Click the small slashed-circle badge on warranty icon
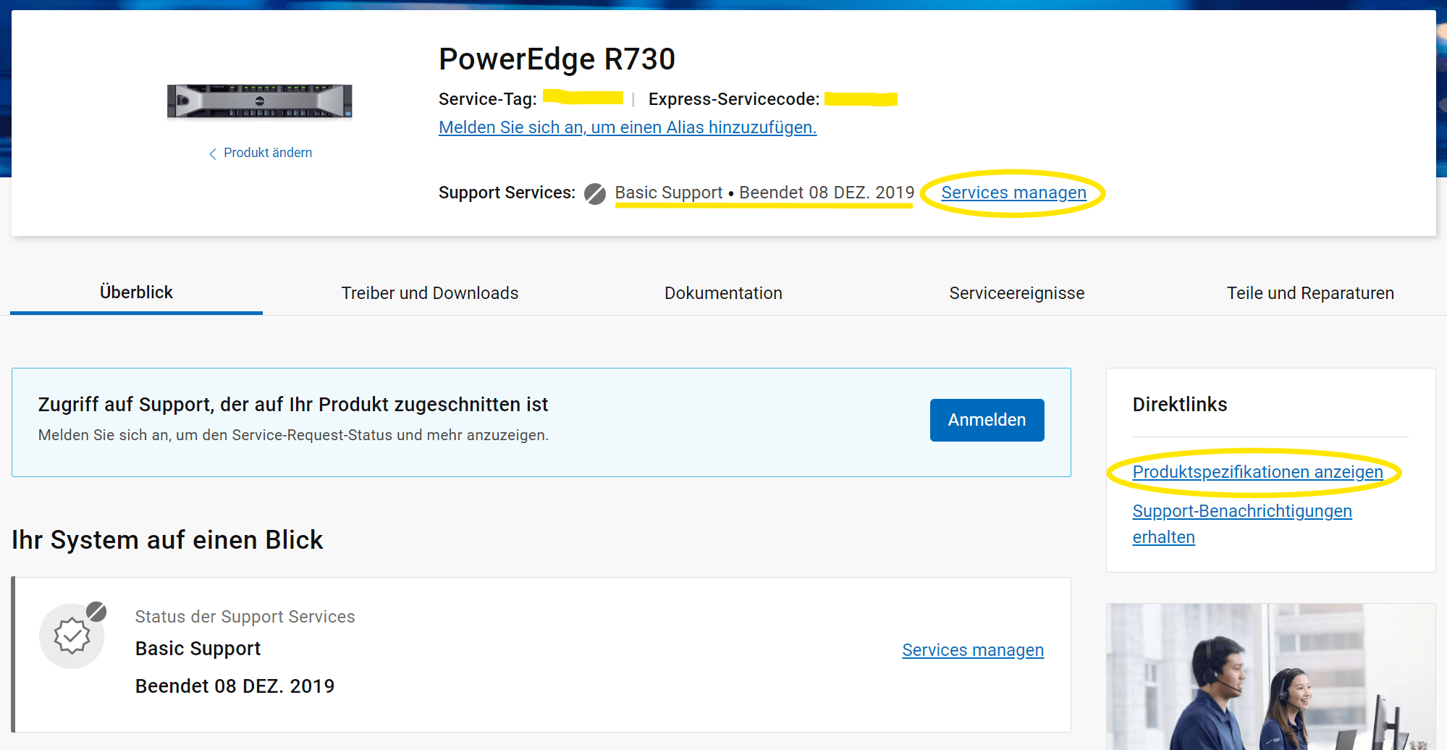The image size is (1447, 750). coord(96,612)
